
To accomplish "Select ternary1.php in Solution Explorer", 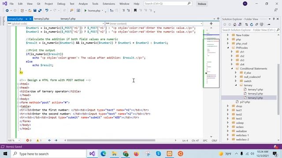I will tap(255, 90).
